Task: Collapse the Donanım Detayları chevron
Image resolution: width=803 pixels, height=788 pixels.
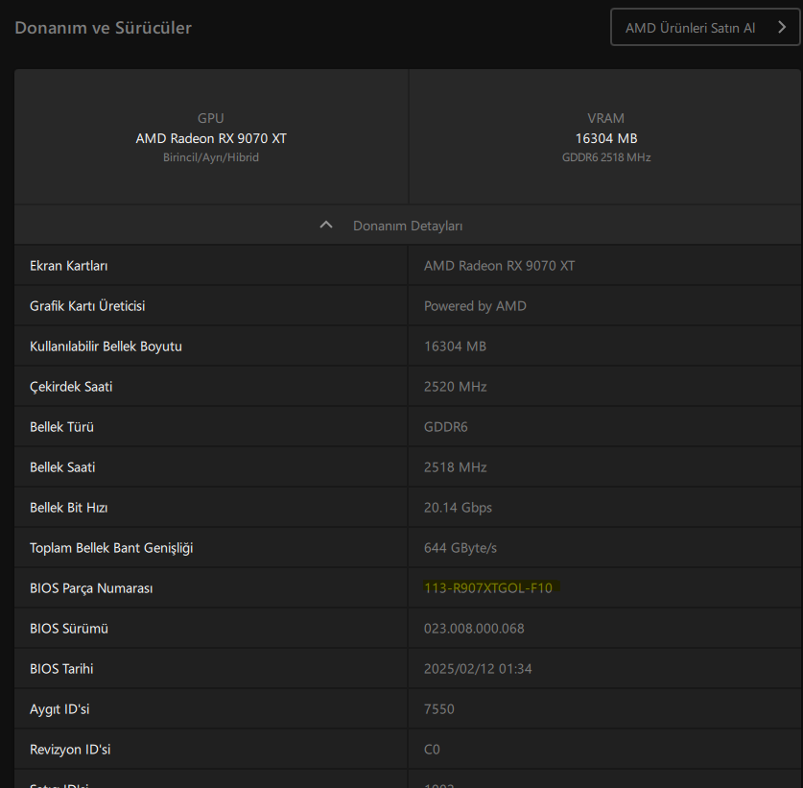Action: pos(326,225)
